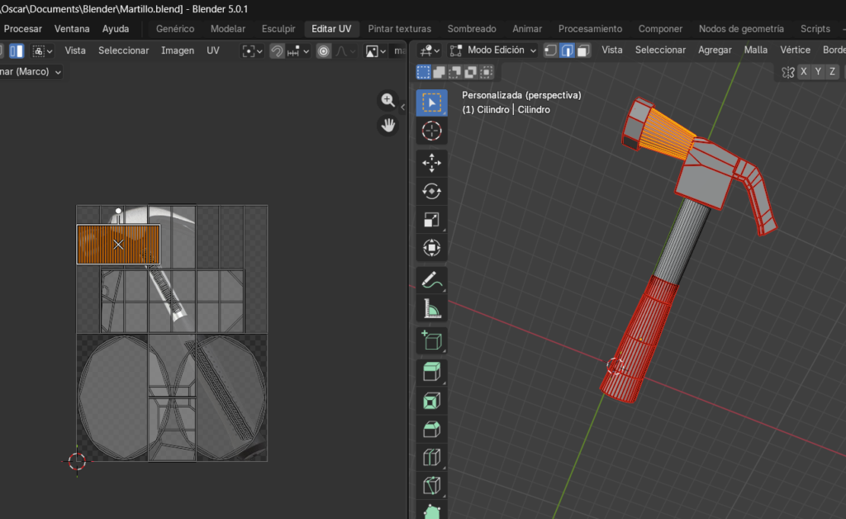Switch to face select mode

(584, 50)
